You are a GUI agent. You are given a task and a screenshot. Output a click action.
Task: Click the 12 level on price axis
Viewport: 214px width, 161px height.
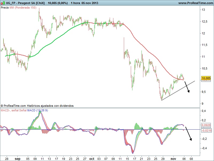coord(203,33)
